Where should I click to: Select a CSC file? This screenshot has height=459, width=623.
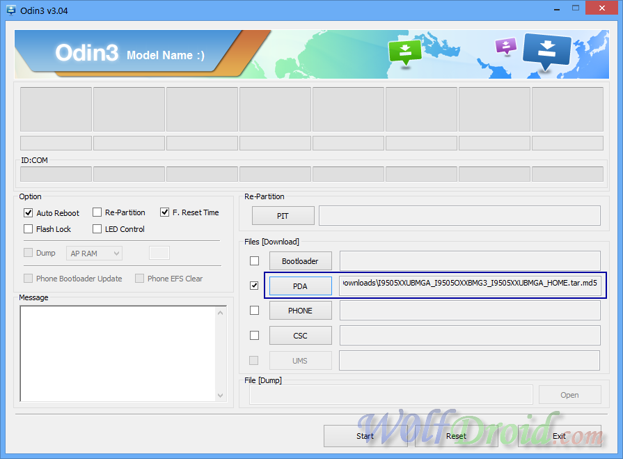(301, 336)
